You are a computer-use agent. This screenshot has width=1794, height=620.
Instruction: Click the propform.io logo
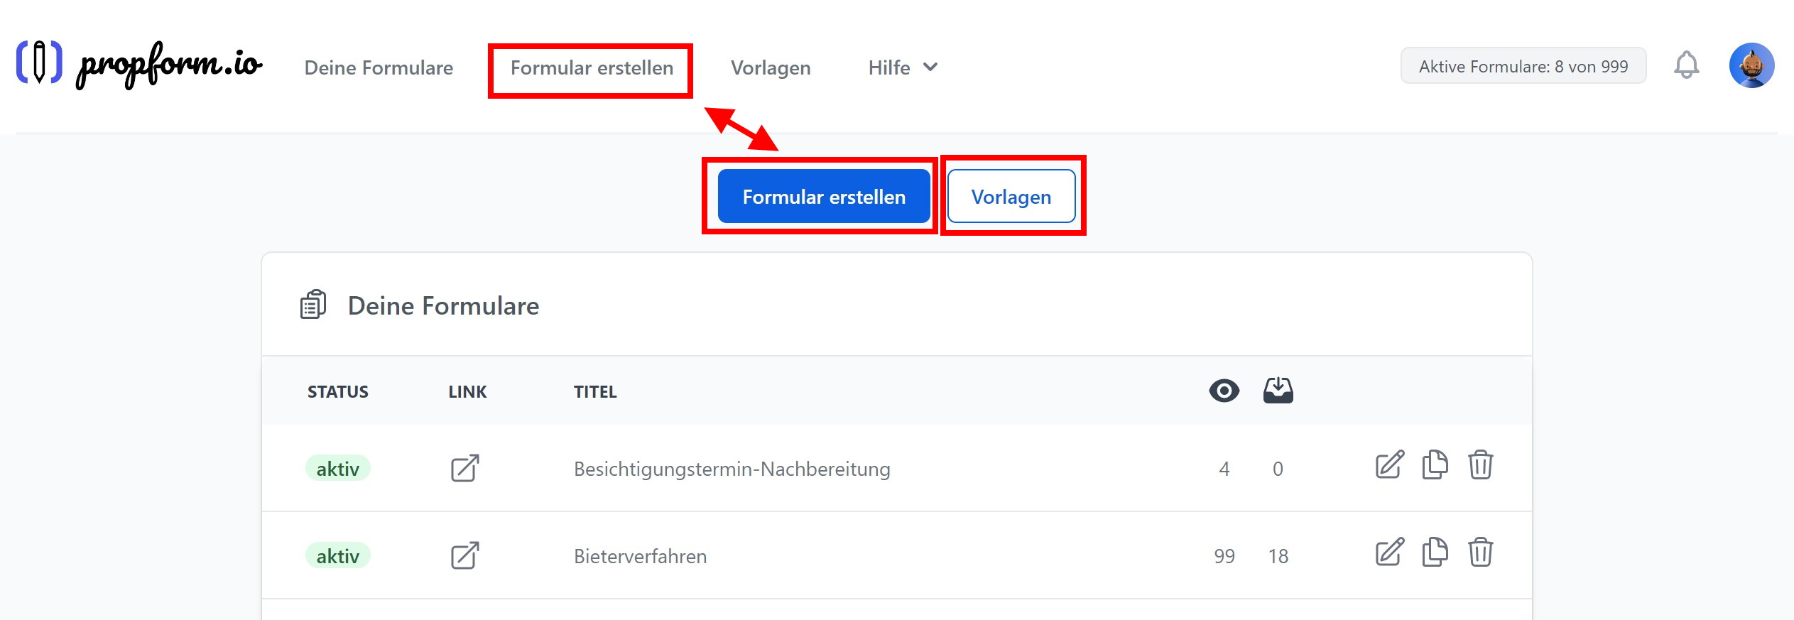coord(139,65)
